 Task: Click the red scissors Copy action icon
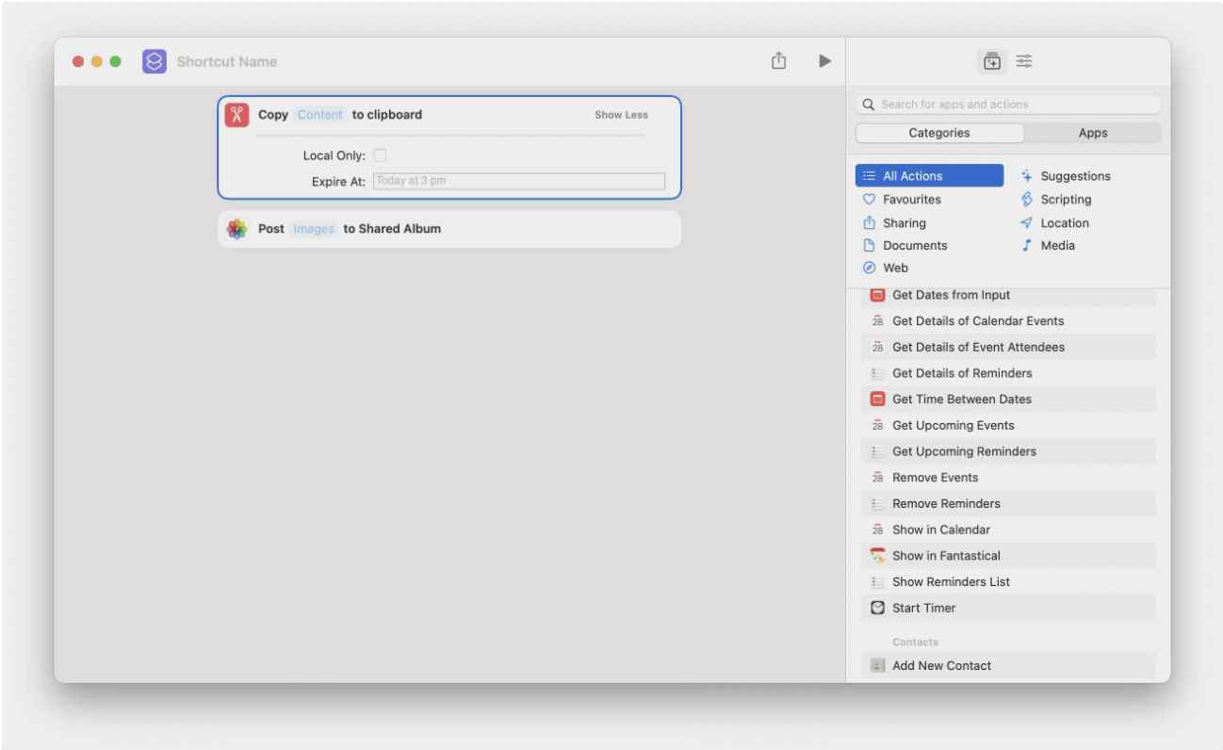click(236, 115)
